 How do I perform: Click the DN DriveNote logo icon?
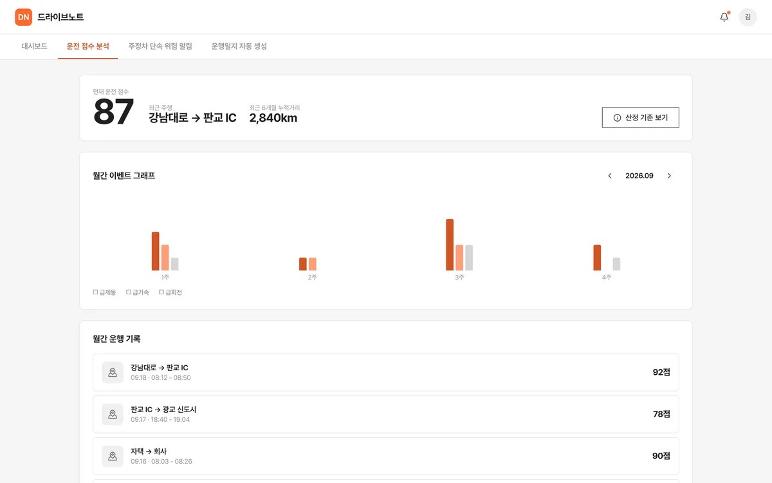[23, 17]
